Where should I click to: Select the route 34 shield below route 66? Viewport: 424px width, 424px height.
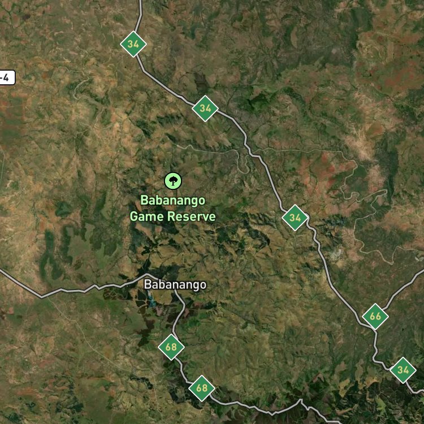(x=403, y=370)
